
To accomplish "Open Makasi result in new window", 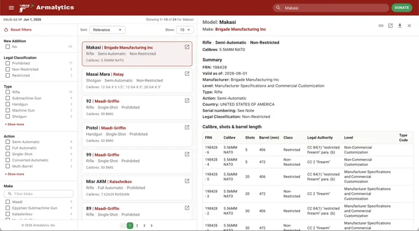I will [187, 47].
